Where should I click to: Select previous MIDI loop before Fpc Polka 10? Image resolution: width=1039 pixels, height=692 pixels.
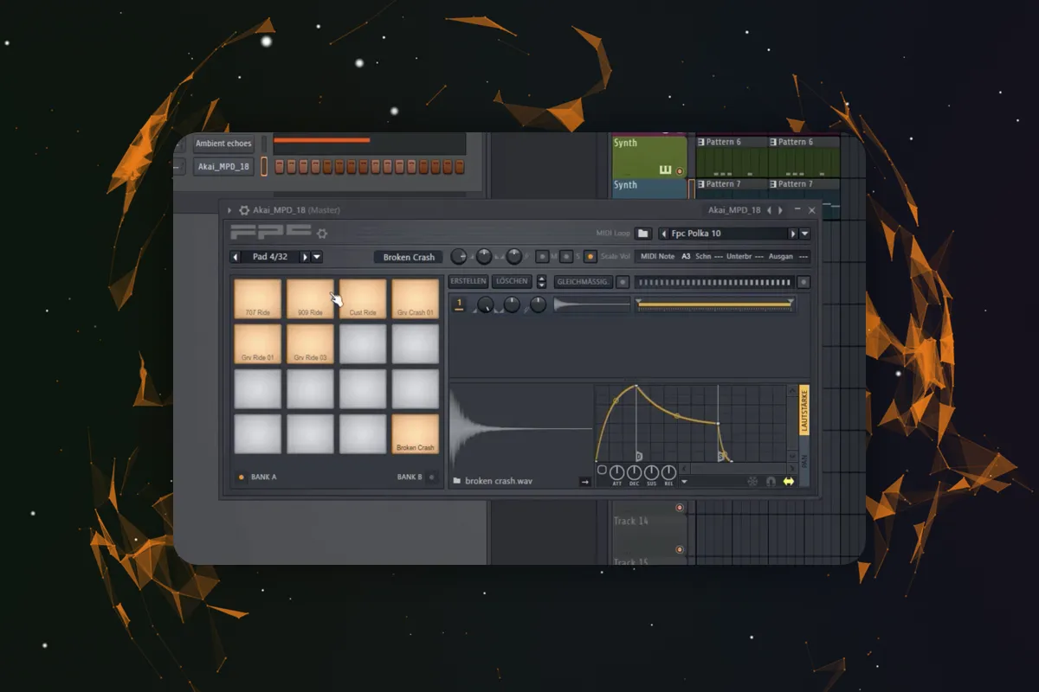[664, 234]
